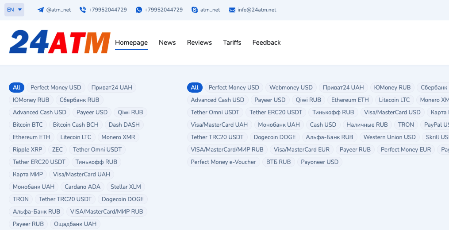This screenshot has width=449, height=230.
Task: Go to the Reviews page
Action: click(x=199, y=43)
